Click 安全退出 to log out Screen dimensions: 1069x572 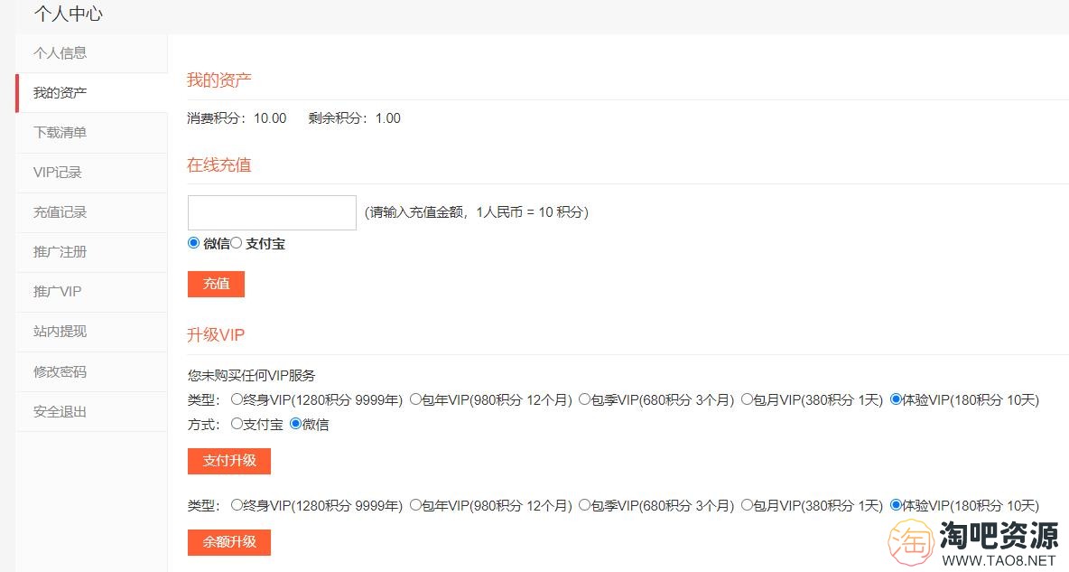[91, 411]
